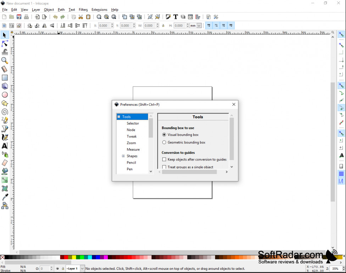This screenshot has width=346, height=273.
Task: Click the Print document icon
Action: tap(26, 17)
